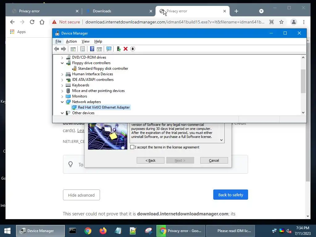Image resolution: width=316 pixels, height=237 pixels.
Task: Open the Windows Start menu
Action: pos(7,231)
